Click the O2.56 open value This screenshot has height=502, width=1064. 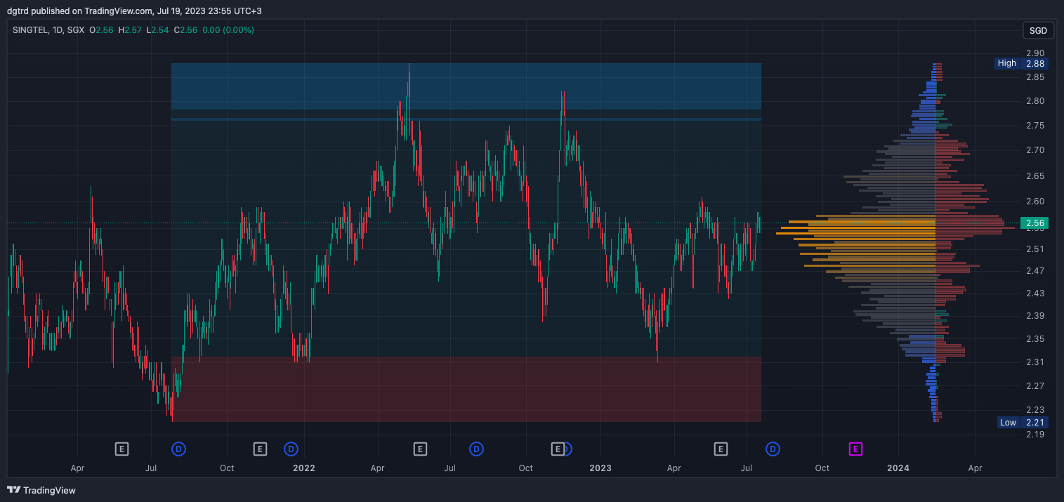[102, 30]
